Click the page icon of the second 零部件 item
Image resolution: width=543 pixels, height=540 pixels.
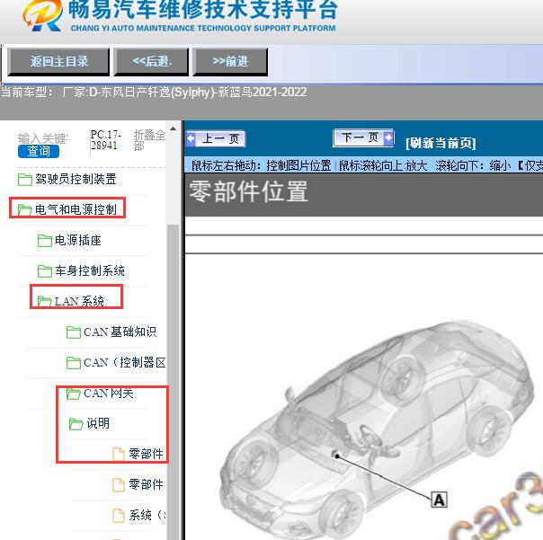click(119, 484)
